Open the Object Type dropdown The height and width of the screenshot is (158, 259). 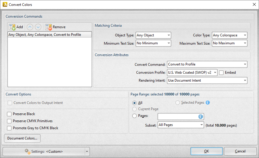[x=153, y=35]
